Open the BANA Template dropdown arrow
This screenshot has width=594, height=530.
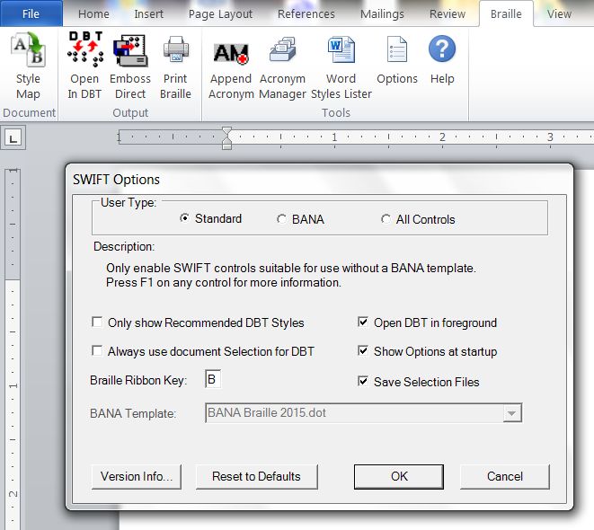[x=512, y=413]
